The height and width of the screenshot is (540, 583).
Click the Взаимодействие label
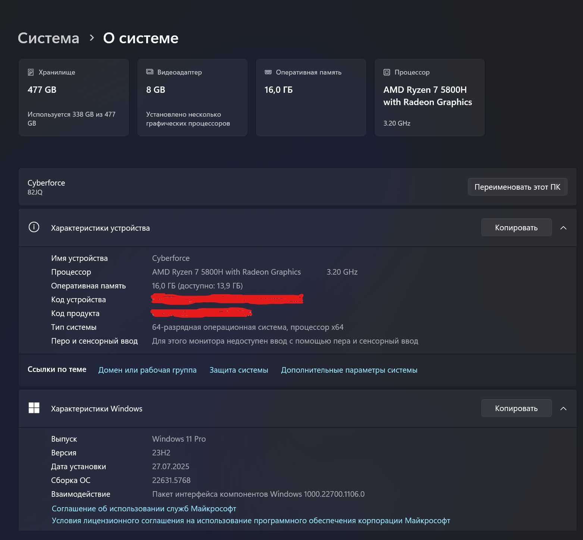(81, 494)
